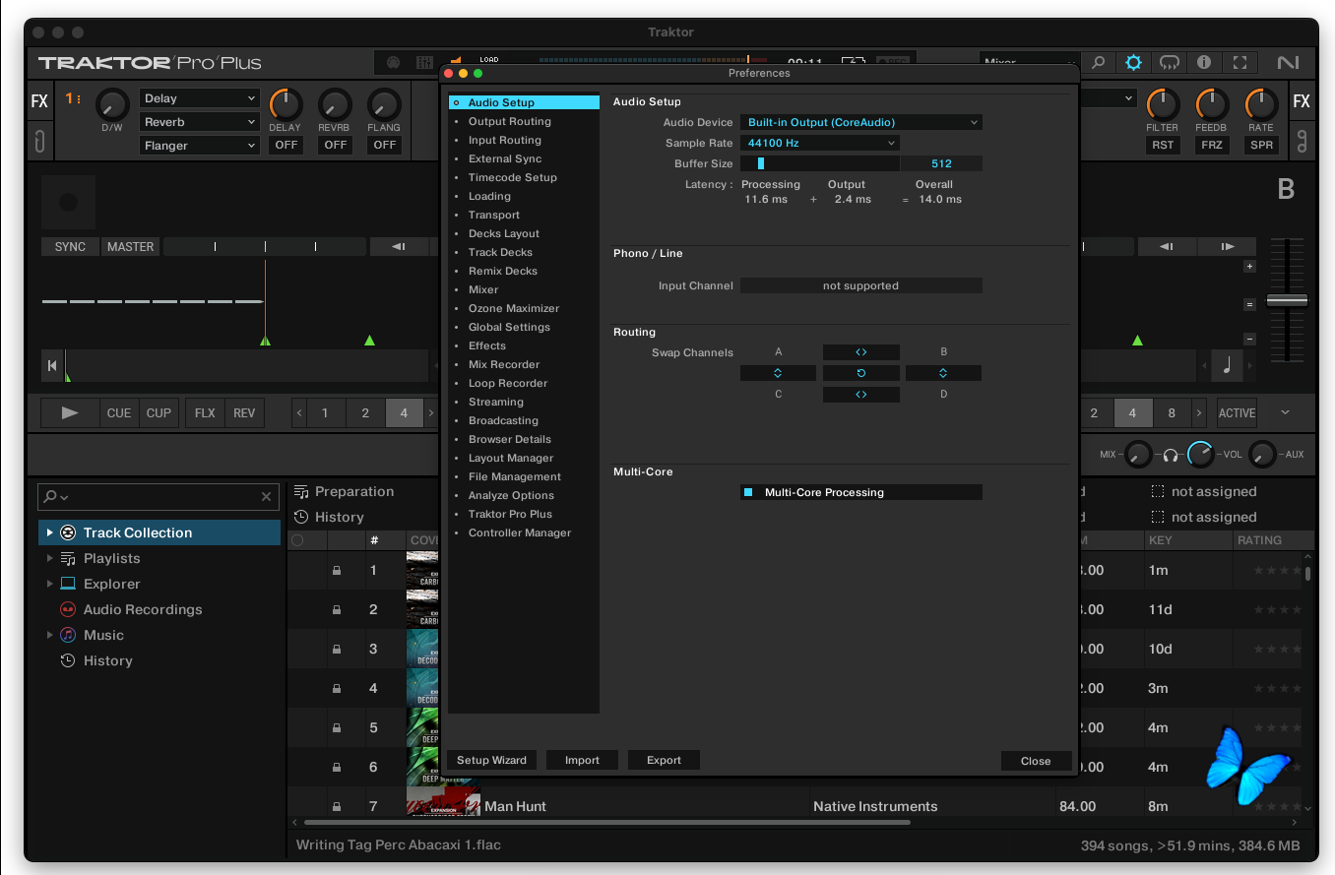Open the Reverb effect selector dropdown
This screenshot has width=1335, height=875.
(200, 122)
